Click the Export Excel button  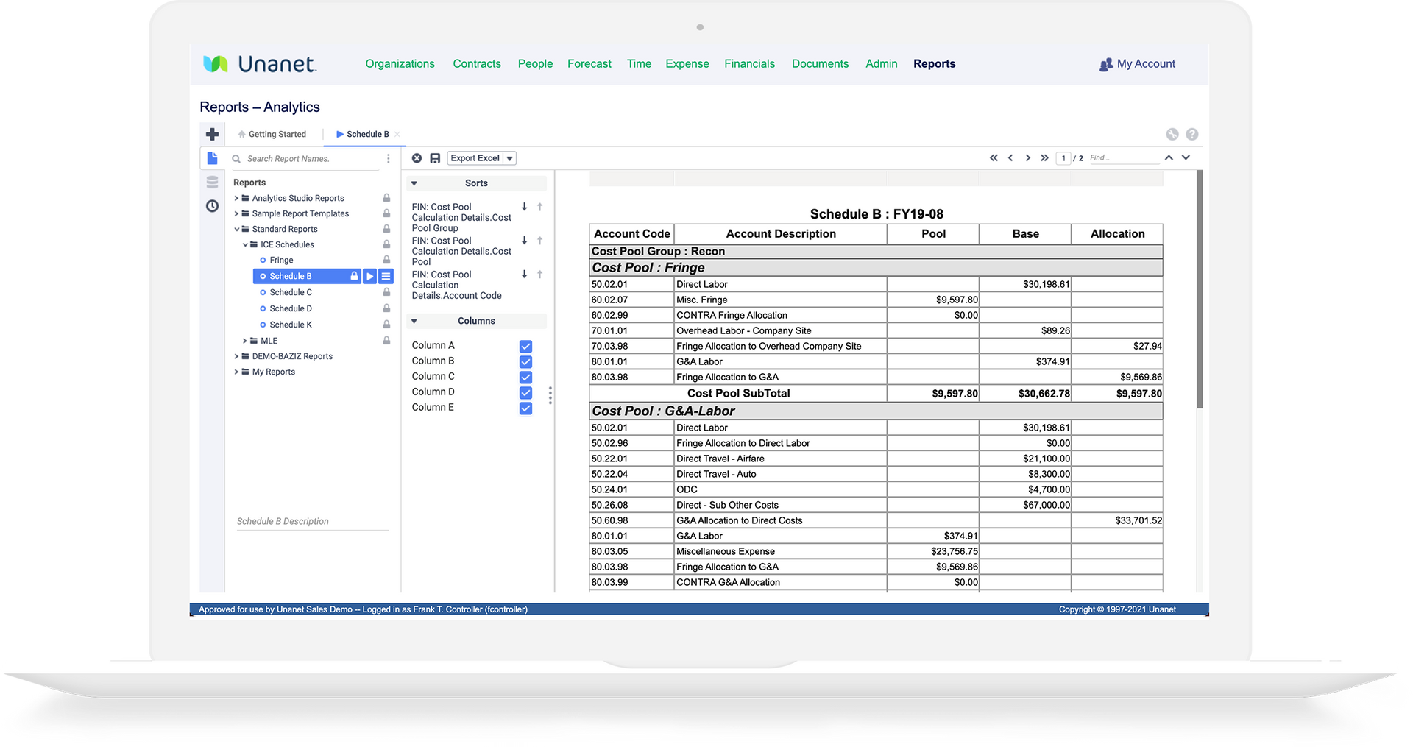pyautogui.click(x=475, y=157)
